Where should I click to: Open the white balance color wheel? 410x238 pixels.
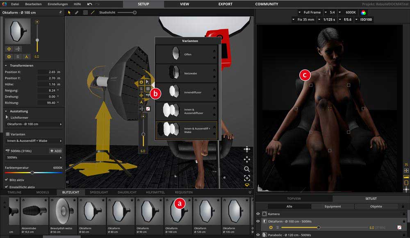click(x=363, y=12)
